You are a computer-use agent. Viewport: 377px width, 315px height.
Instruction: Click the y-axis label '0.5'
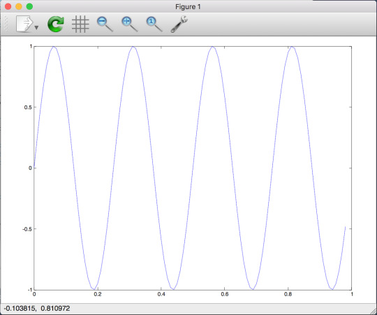click(x=28, y=108)
